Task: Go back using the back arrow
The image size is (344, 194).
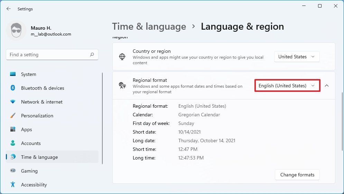Action: pyautogui.click(x=9, y=9)
